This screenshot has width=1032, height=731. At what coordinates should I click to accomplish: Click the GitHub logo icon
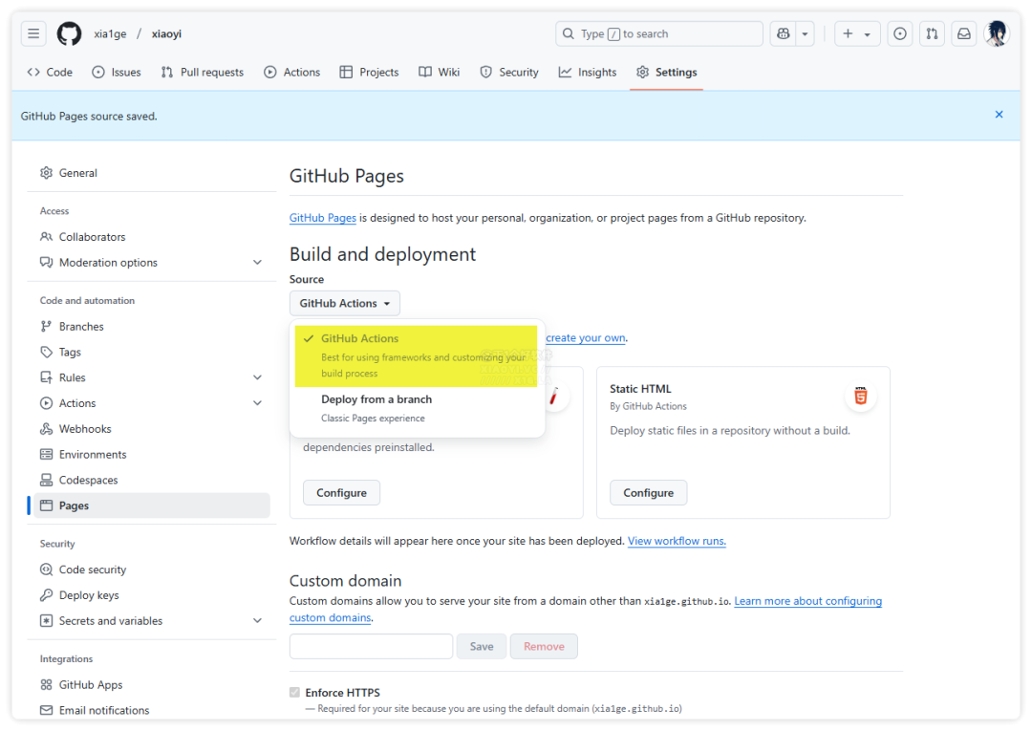[69, 34]
